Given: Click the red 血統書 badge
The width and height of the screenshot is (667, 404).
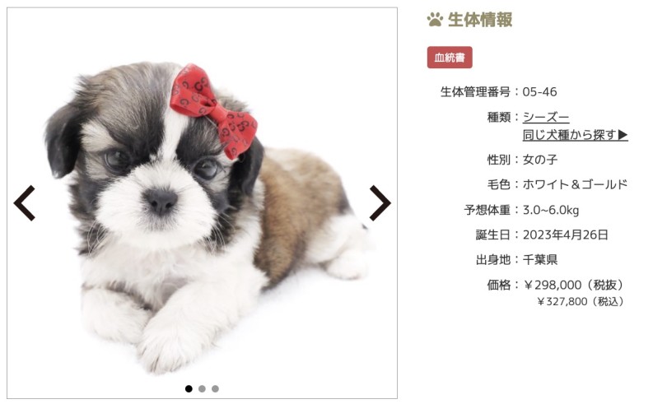Looking at the screenshot, I should click(x=450, y=58).
